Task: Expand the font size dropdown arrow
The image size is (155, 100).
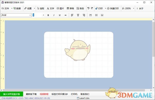Action: [x=43, y=15]
